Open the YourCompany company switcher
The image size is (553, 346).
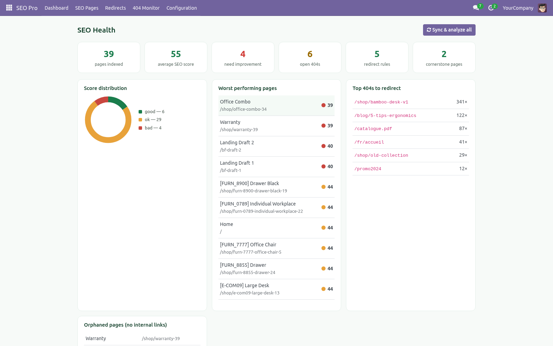(518, 8)
